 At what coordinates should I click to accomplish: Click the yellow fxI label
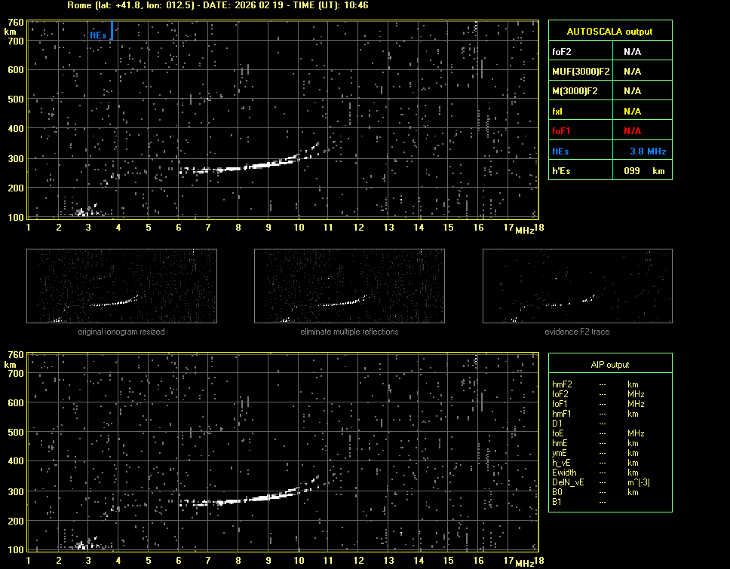click(558, 112)
